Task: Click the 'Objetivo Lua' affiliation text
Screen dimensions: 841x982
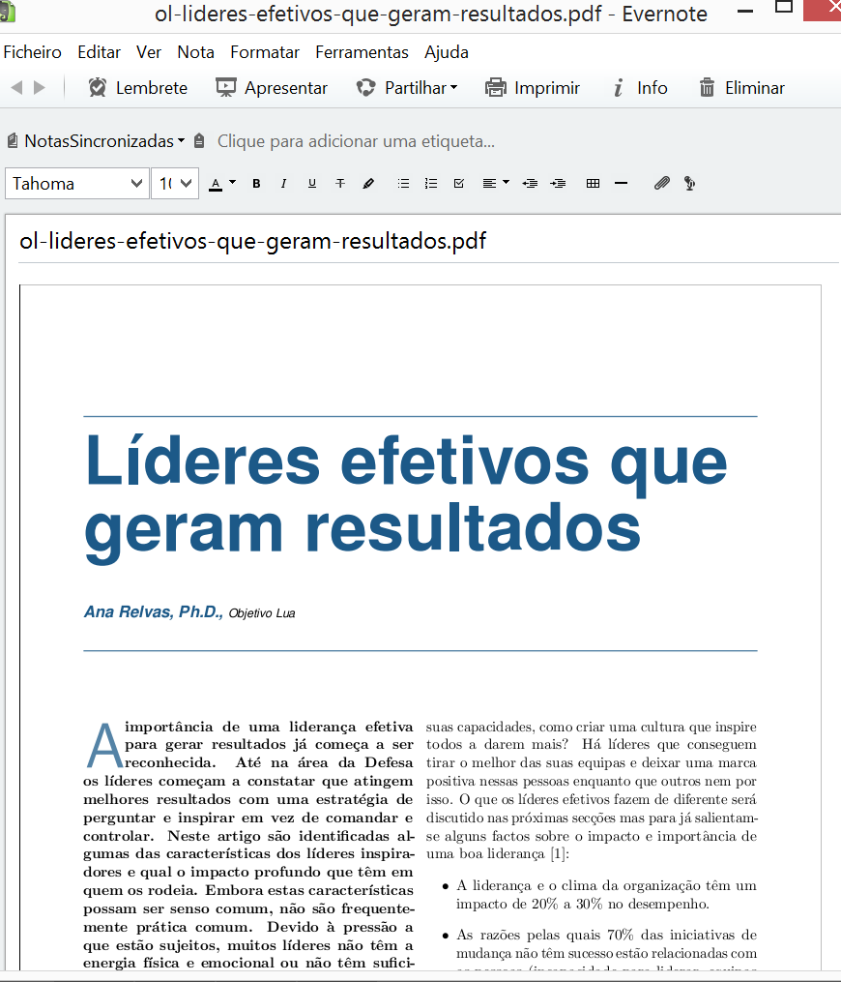Action: [x=262, y=613]
